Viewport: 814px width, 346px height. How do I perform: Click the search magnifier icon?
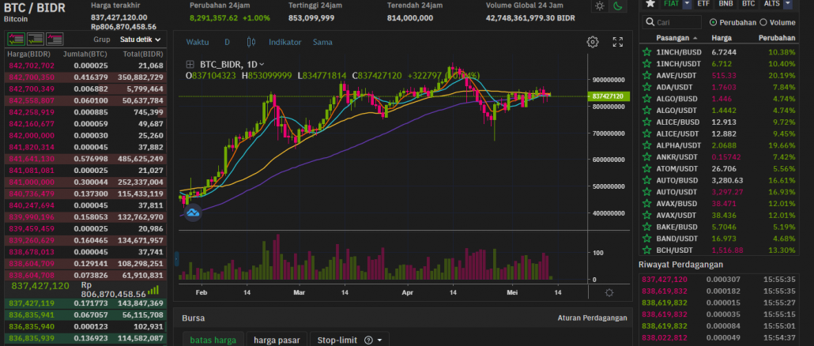click(650, 22)
